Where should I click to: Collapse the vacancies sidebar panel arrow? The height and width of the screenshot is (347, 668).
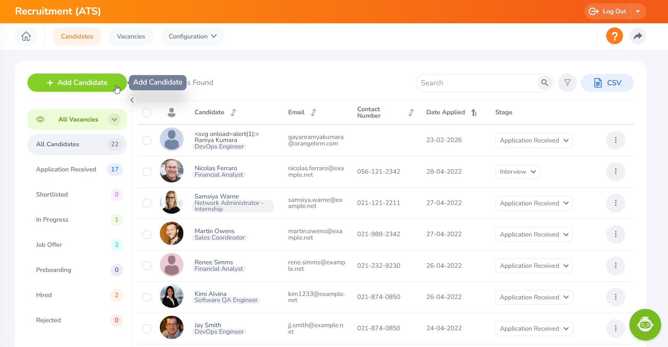click(x=132, y=100)
